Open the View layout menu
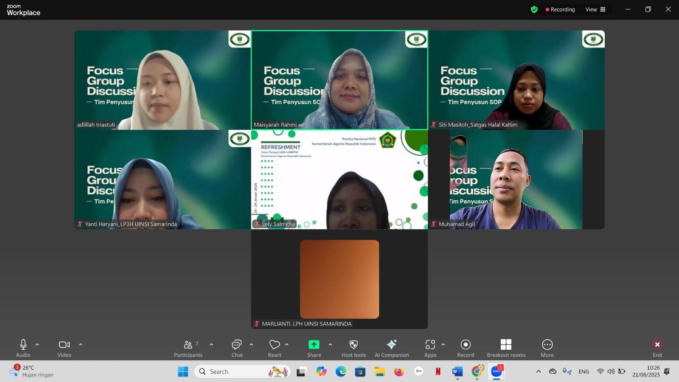The width and height of the screenshot is (679, 382). (595, 9)
